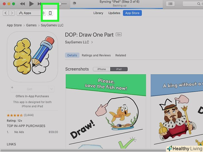
Task: Go back with the left arrow
Action: click(x=6, y=13)
